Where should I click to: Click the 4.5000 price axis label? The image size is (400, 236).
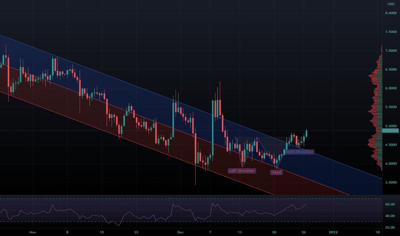tap(391, 145)
